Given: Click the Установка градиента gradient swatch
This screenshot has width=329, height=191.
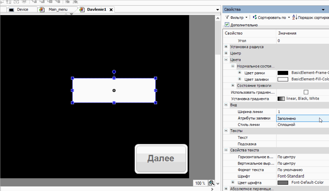Looking at the screenshot, I should (281, 99).
